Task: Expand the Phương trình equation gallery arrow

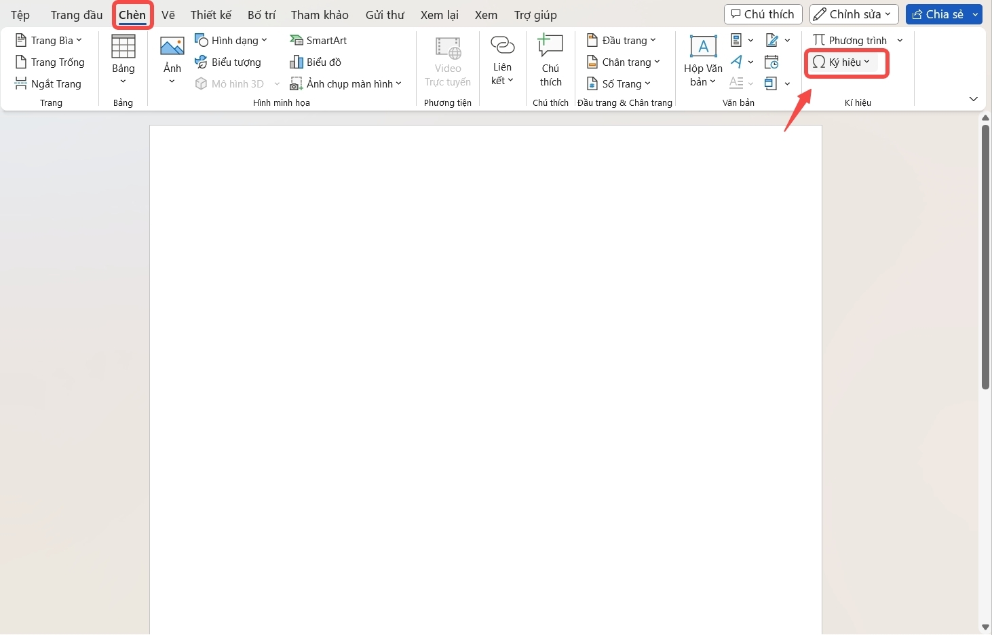Action: click(x=900, y=41)
